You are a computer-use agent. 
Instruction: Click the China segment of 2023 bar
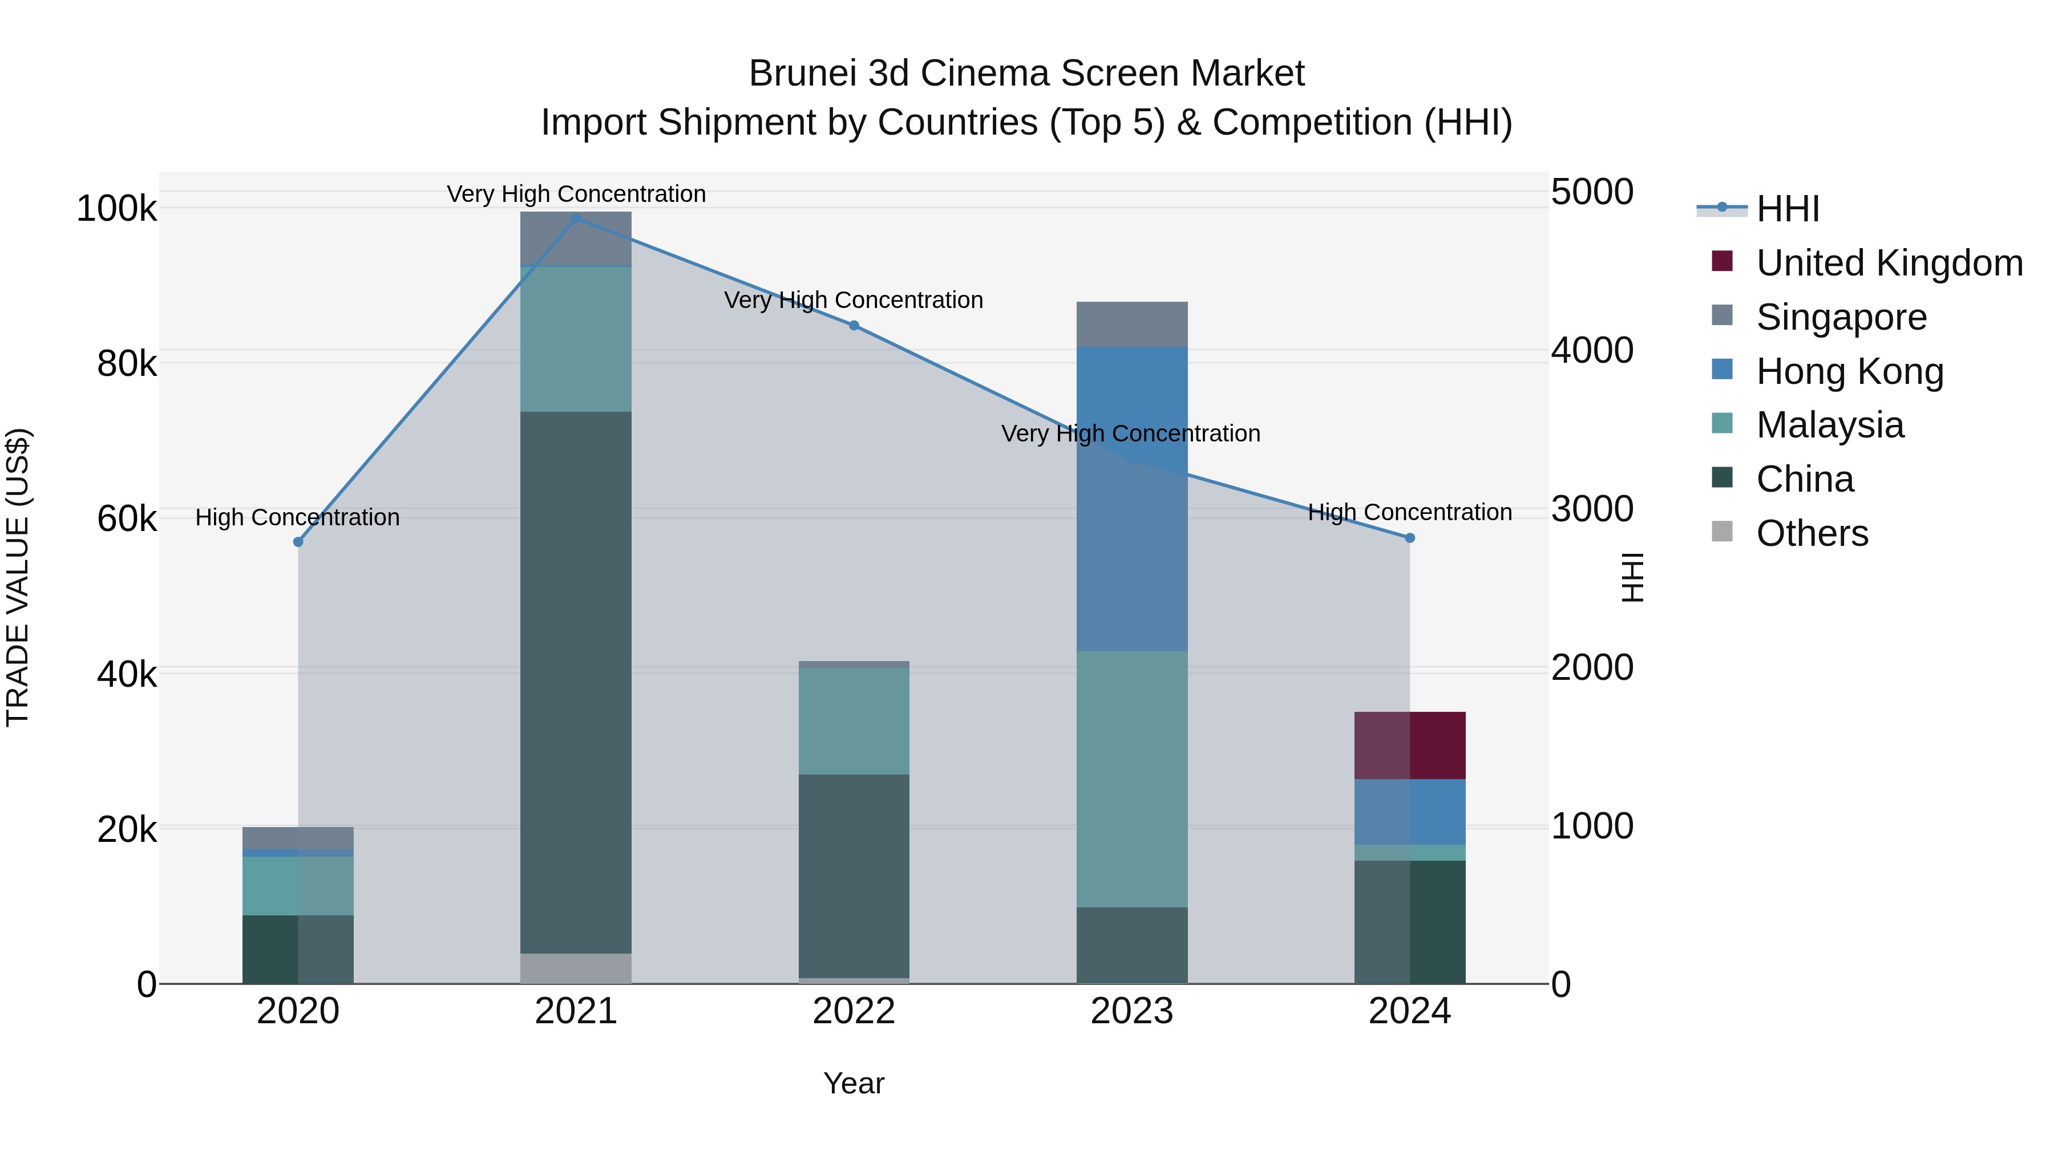(1132, 945)
